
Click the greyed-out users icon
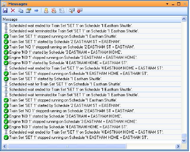click(x=62, y=11)
